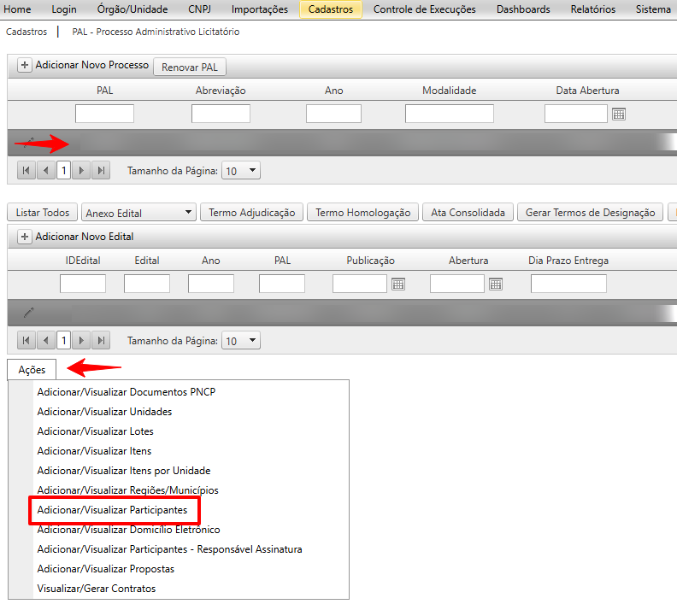Click the calendar icon beside the Edital Abertura filter
The height and width of the screenshot is (604, 677).
(x=495, y=284)
